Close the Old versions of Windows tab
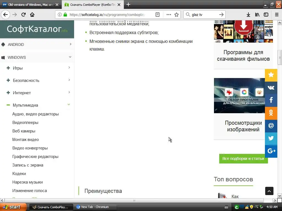Image resolution: width=282 pixels, height=211 pixels. (57, 5)
